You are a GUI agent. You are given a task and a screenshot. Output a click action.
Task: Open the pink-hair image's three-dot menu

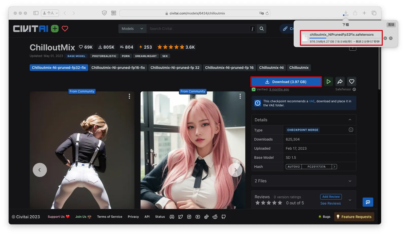tap(240, 96)
